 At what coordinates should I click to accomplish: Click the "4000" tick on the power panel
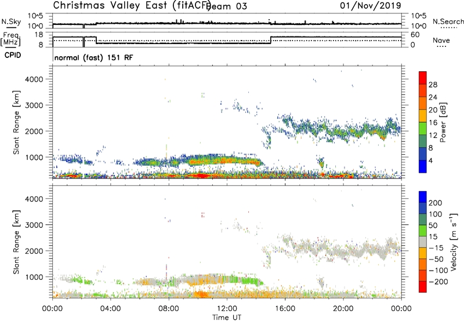[x=34, y=79]
